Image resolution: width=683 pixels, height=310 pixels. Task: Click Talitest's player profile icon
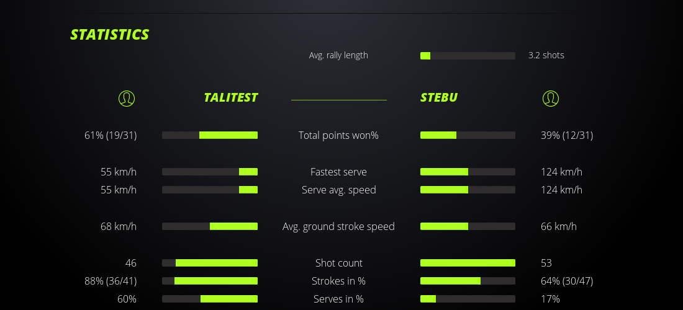tap(127, 98)
